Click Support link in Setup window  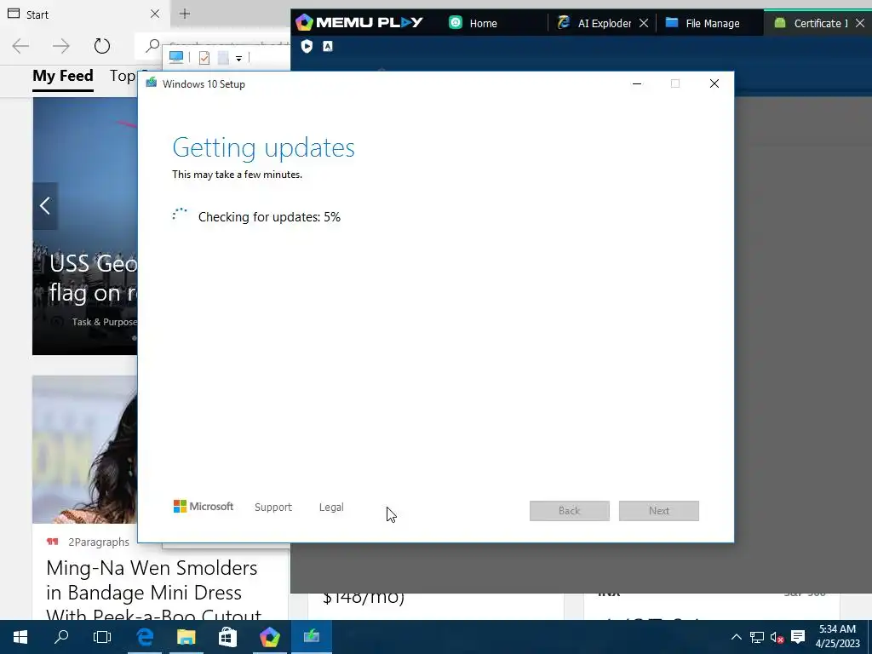(273, 508)
